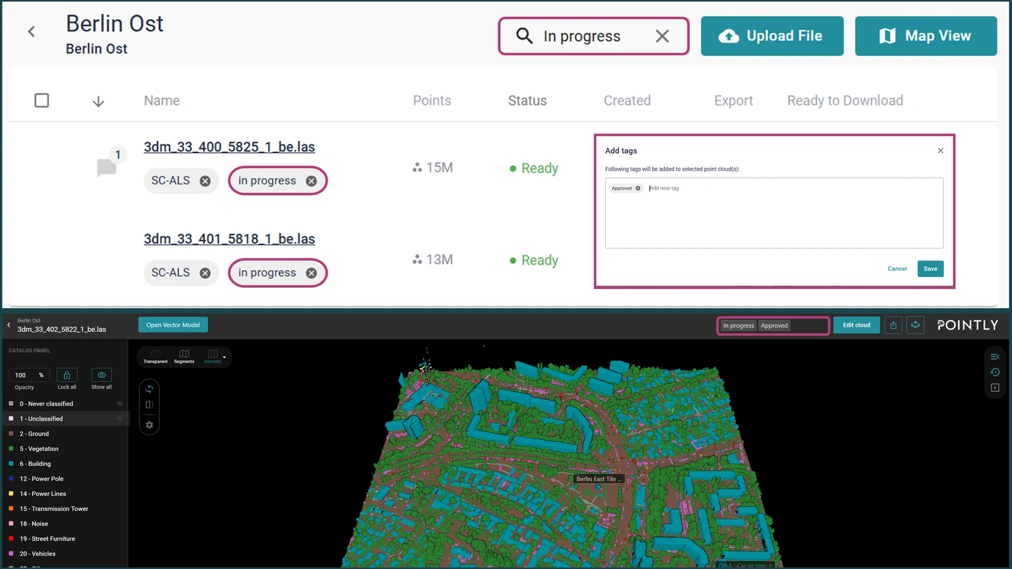Viewport: 1012px width, 569px height.
Task: Click the Add new tag input field
Action: point(794,188)
